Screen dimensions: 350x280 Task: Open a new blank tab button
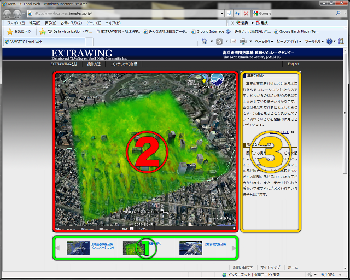pos(89,42)
